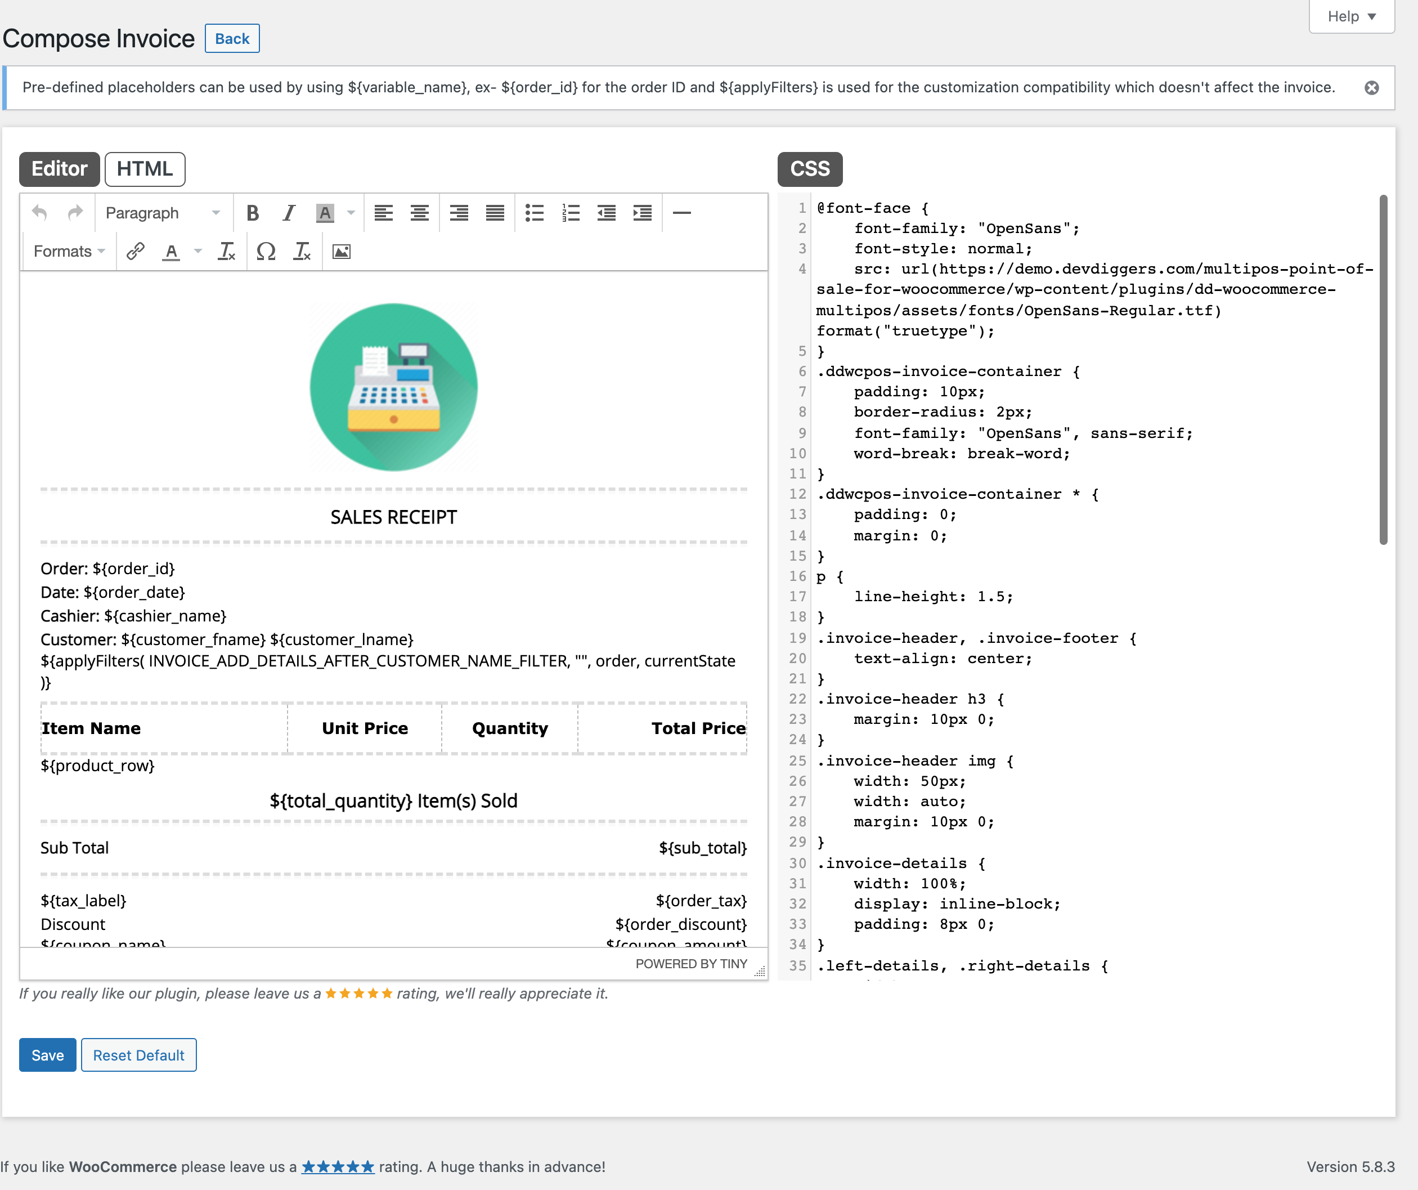Image resolution: width=1418 pixels, height=1190 pixels.
Task: Click the Insert link icon
Action: 135,251
